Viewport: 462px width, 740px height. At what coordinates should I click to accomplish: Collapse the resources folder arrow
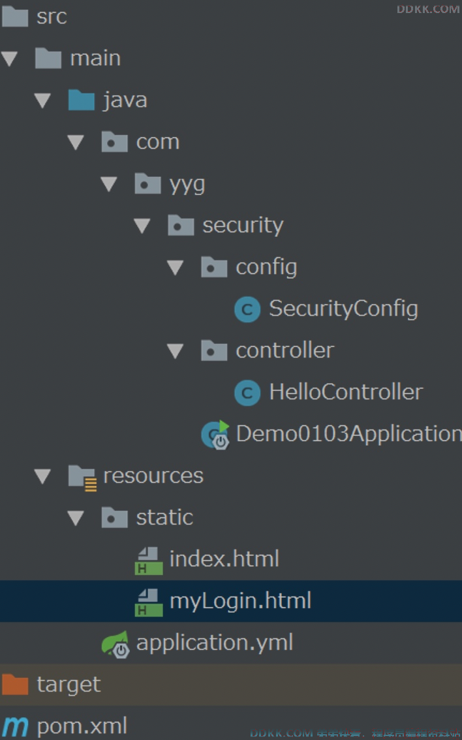(x=42, y=476)
